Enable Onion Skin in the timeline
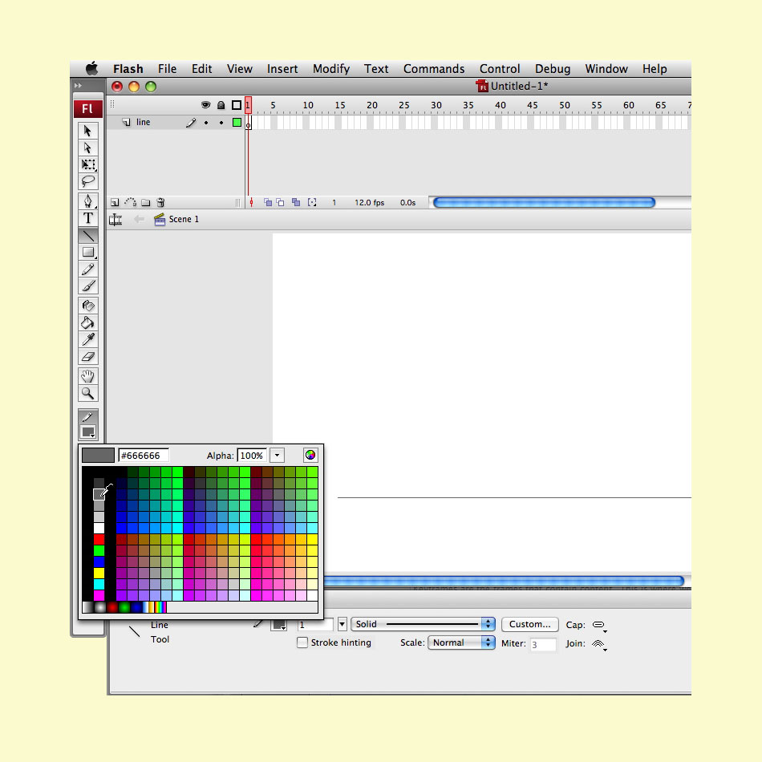 [267, 202]
